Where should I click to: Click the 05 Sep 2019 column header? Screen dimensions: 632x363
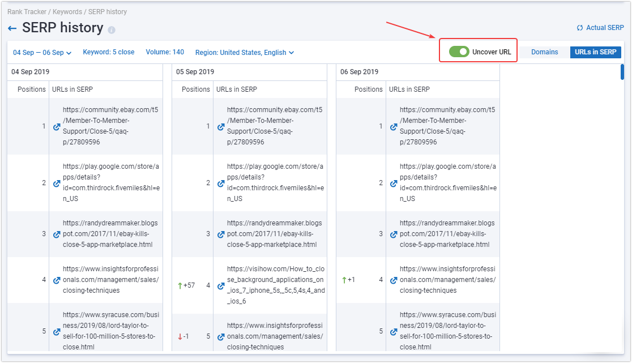(195, 72)
